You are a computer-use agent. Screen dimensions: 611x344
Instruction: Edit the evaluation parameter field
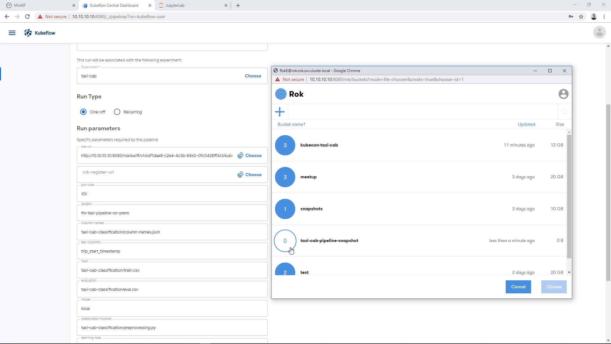[x=172, y=289]
